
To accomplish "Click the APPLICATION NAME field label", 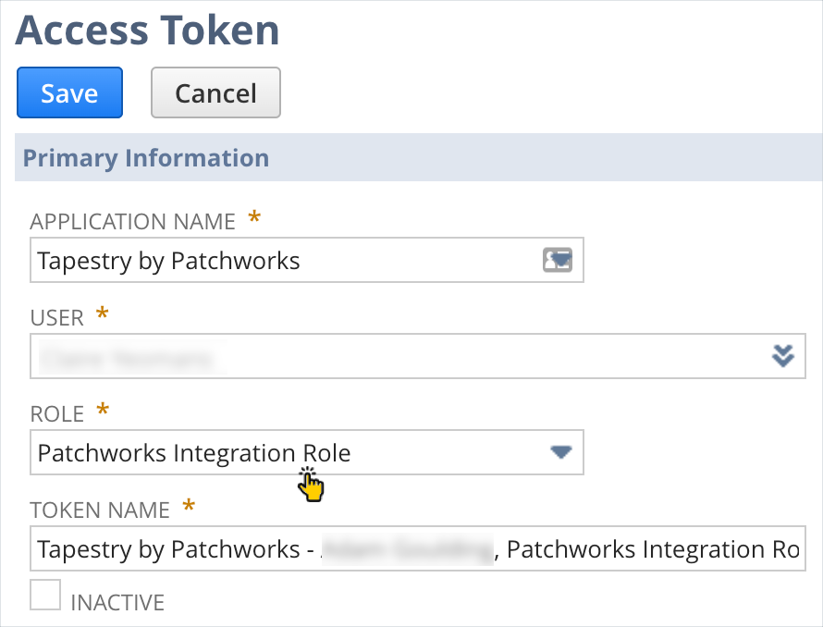I will click(x=133, y=222).
